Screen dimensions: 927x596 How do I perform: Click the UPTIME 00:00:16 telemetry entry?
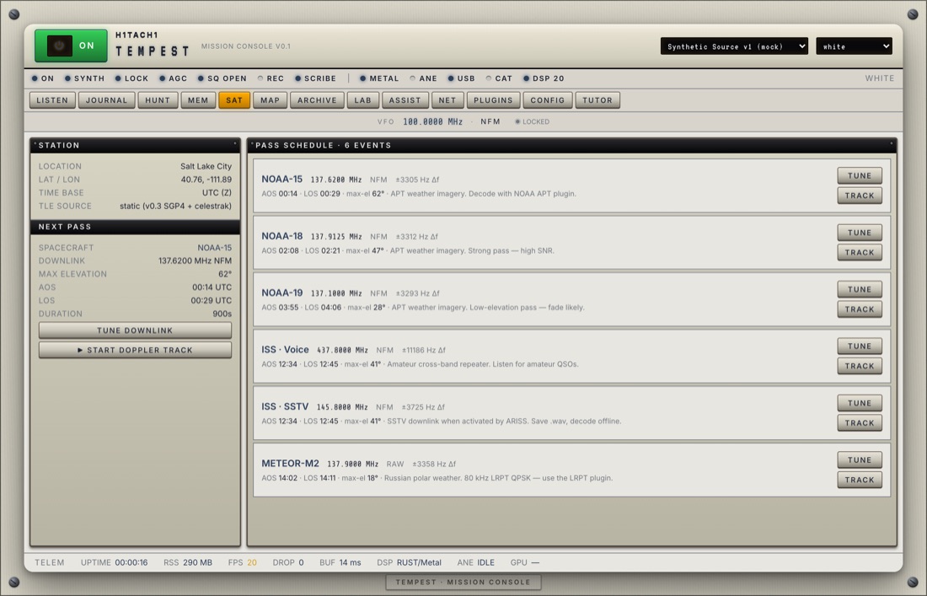coord(114,563)
